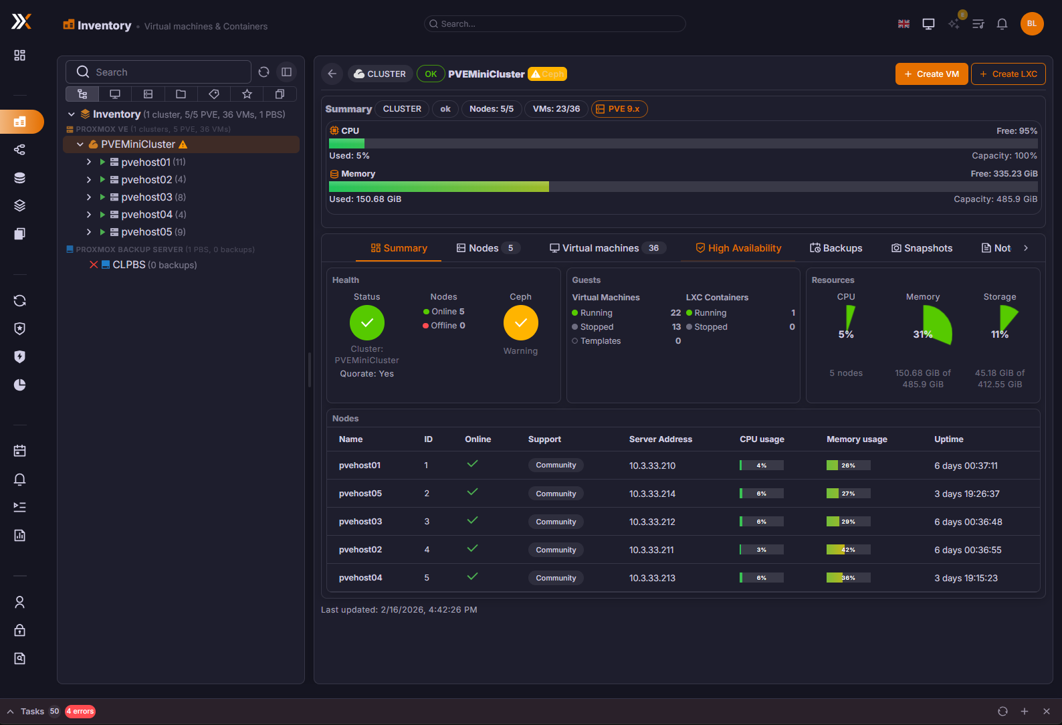Open the bolt shield sidebar icon
This screenshot has height=725, width=1062.
click(20, 356)
